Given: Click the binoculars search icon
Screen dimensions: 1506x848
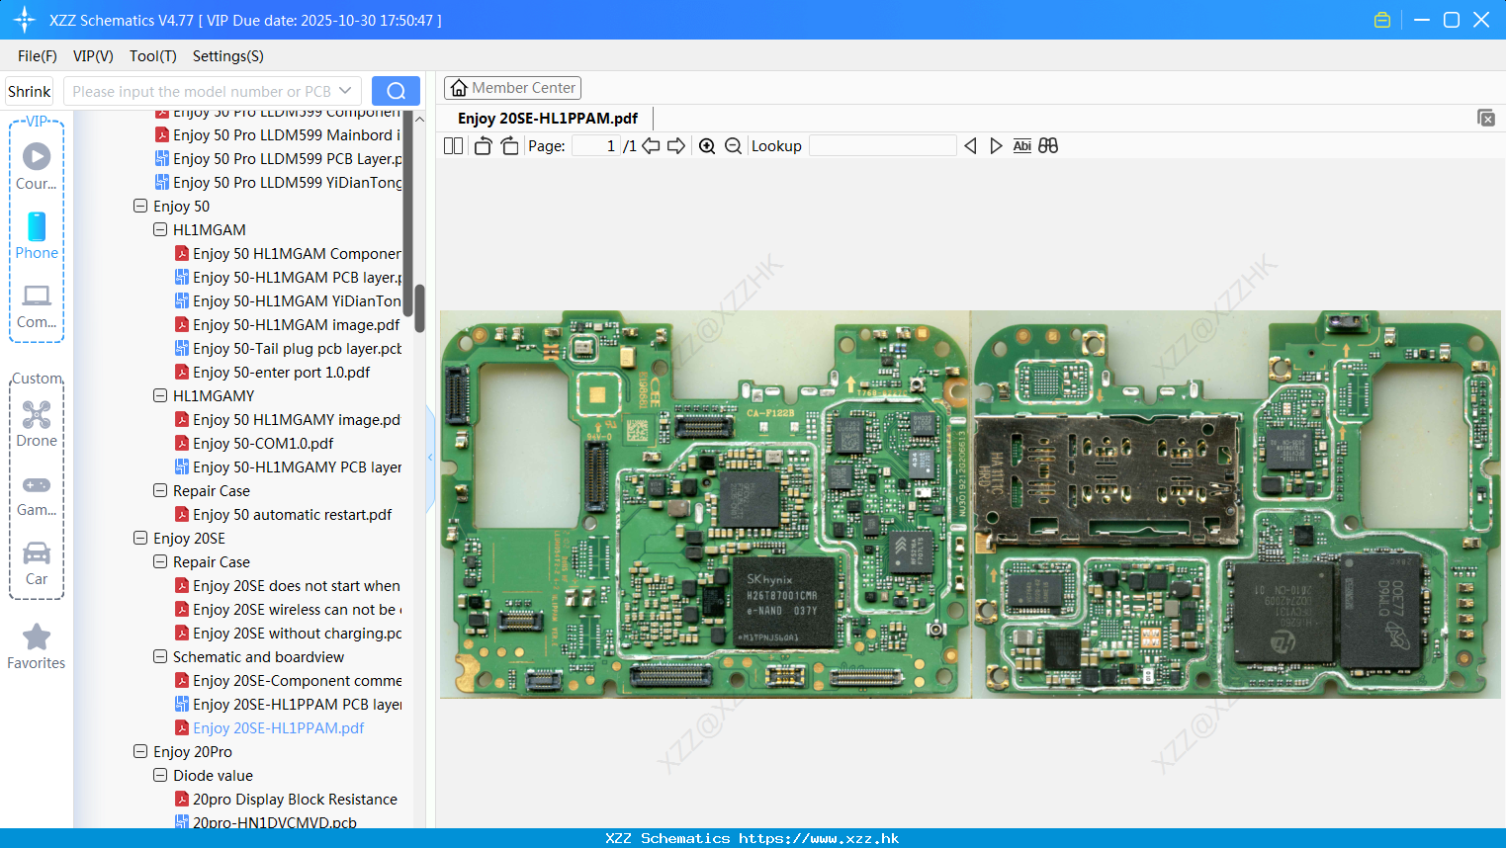Looking at the screenshot, I should [1048, 146].
